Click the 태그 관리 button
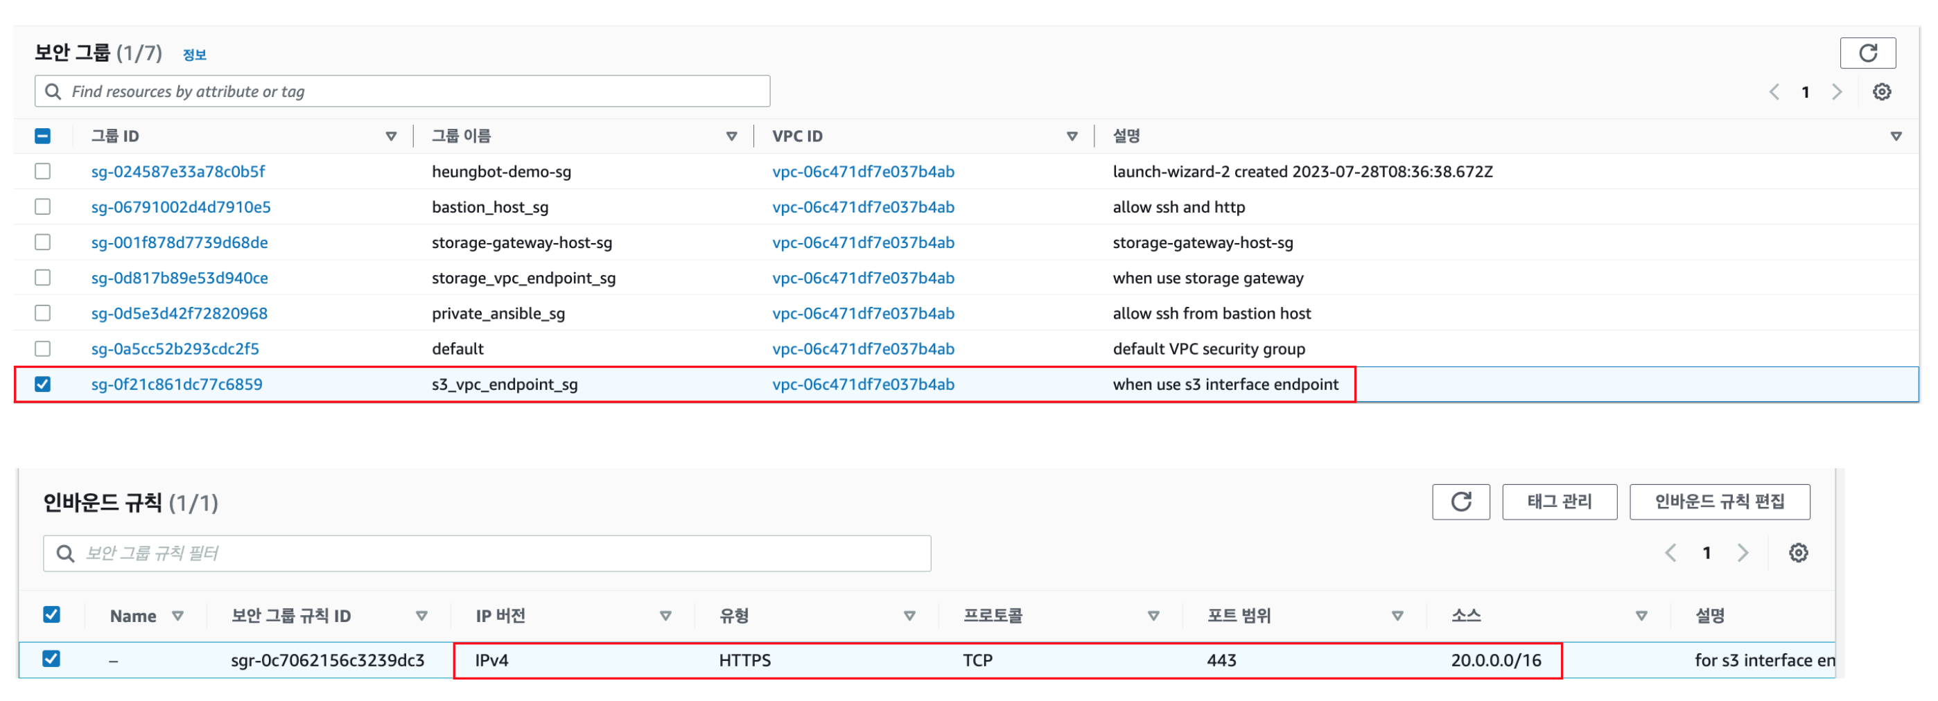The width and height of the screenshot is (1938, 701). [1559, 501]
